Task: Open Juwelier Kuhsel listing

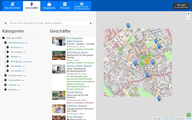Action: pos(77,106)
